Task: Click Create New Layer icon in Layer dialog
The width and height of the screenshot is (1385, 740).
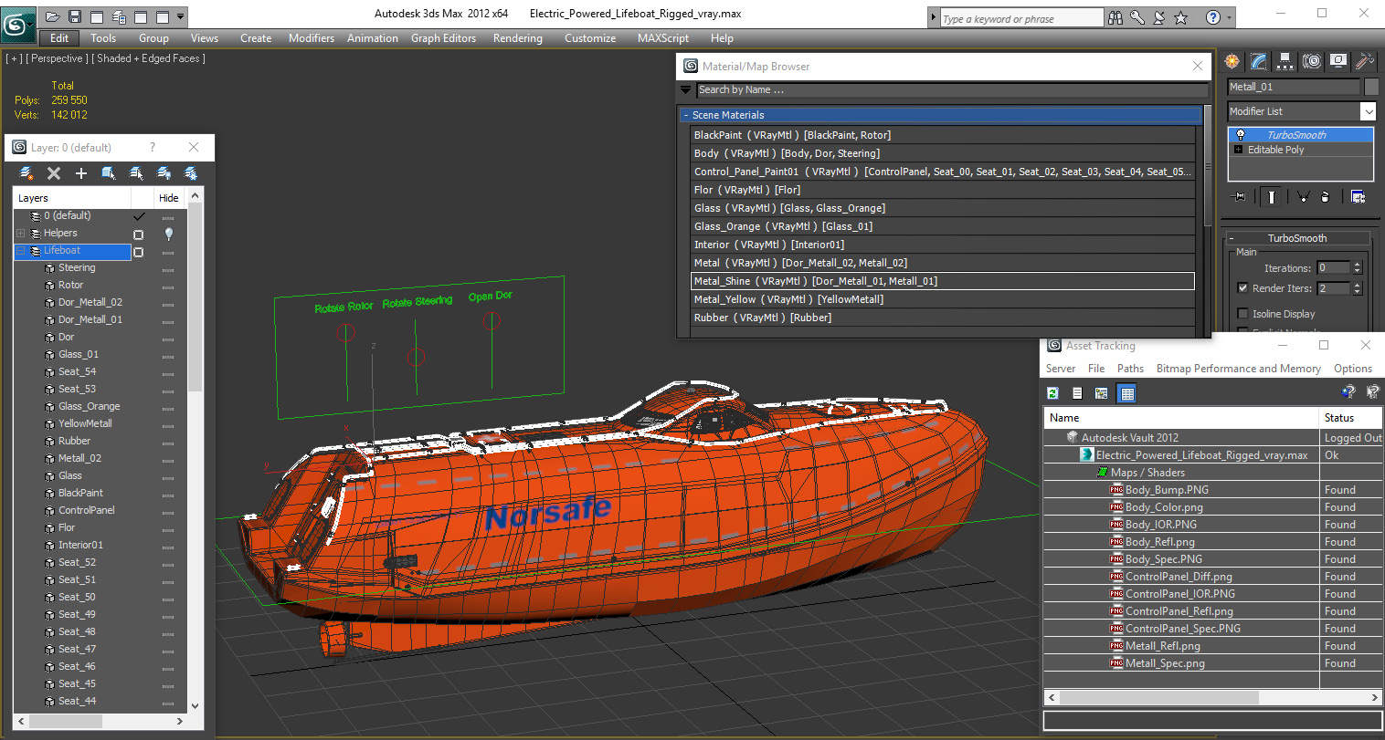Action: [26, 173]
